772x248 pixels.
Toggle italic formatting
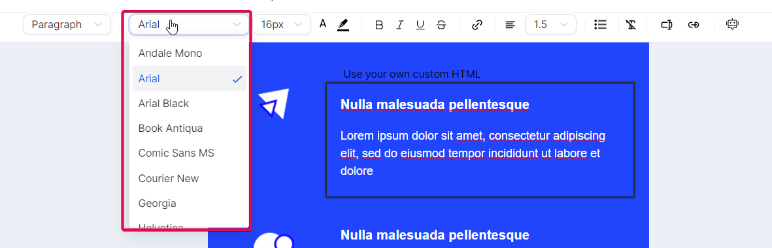tap(400, 25)
